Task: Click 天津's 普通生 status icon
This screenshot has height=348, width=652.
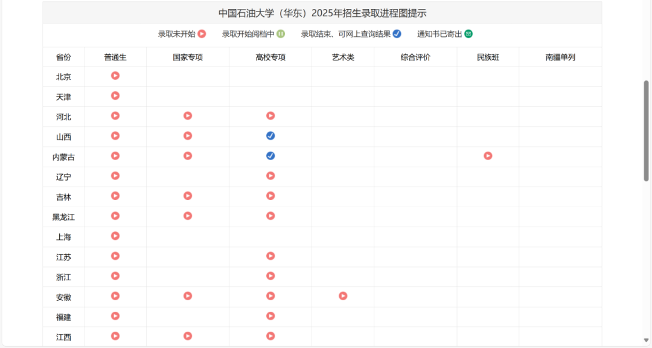Action: (x=115, y=95)
